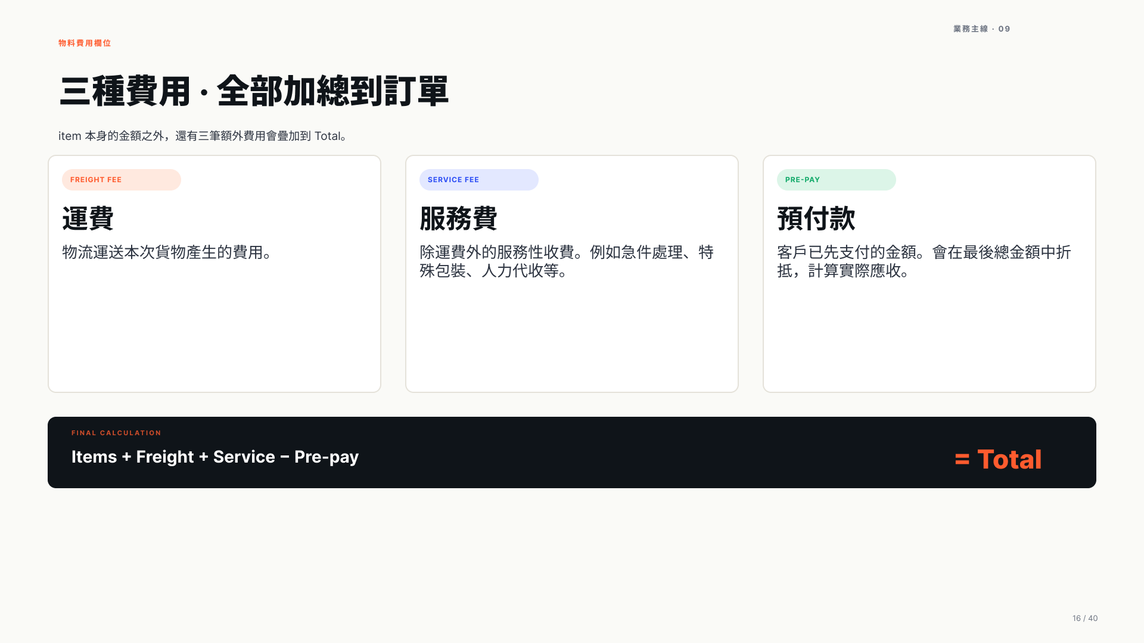Image resolution: width=1144 pixels, height=643 pixels.
Task: Click the page counter 16 / 40
Action: pyautogui.click(x=1085, y=618)
